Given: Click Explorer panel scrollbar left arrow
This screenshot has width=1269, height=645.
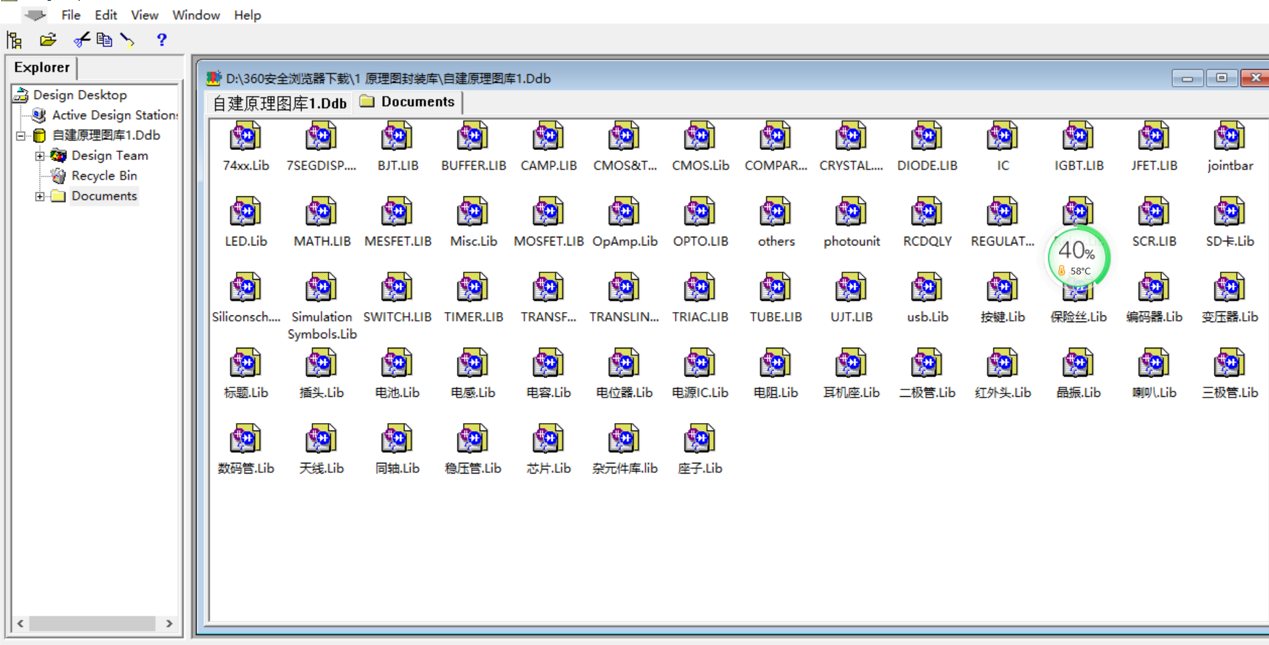Looking at the screenshot, I should point(20,623).
